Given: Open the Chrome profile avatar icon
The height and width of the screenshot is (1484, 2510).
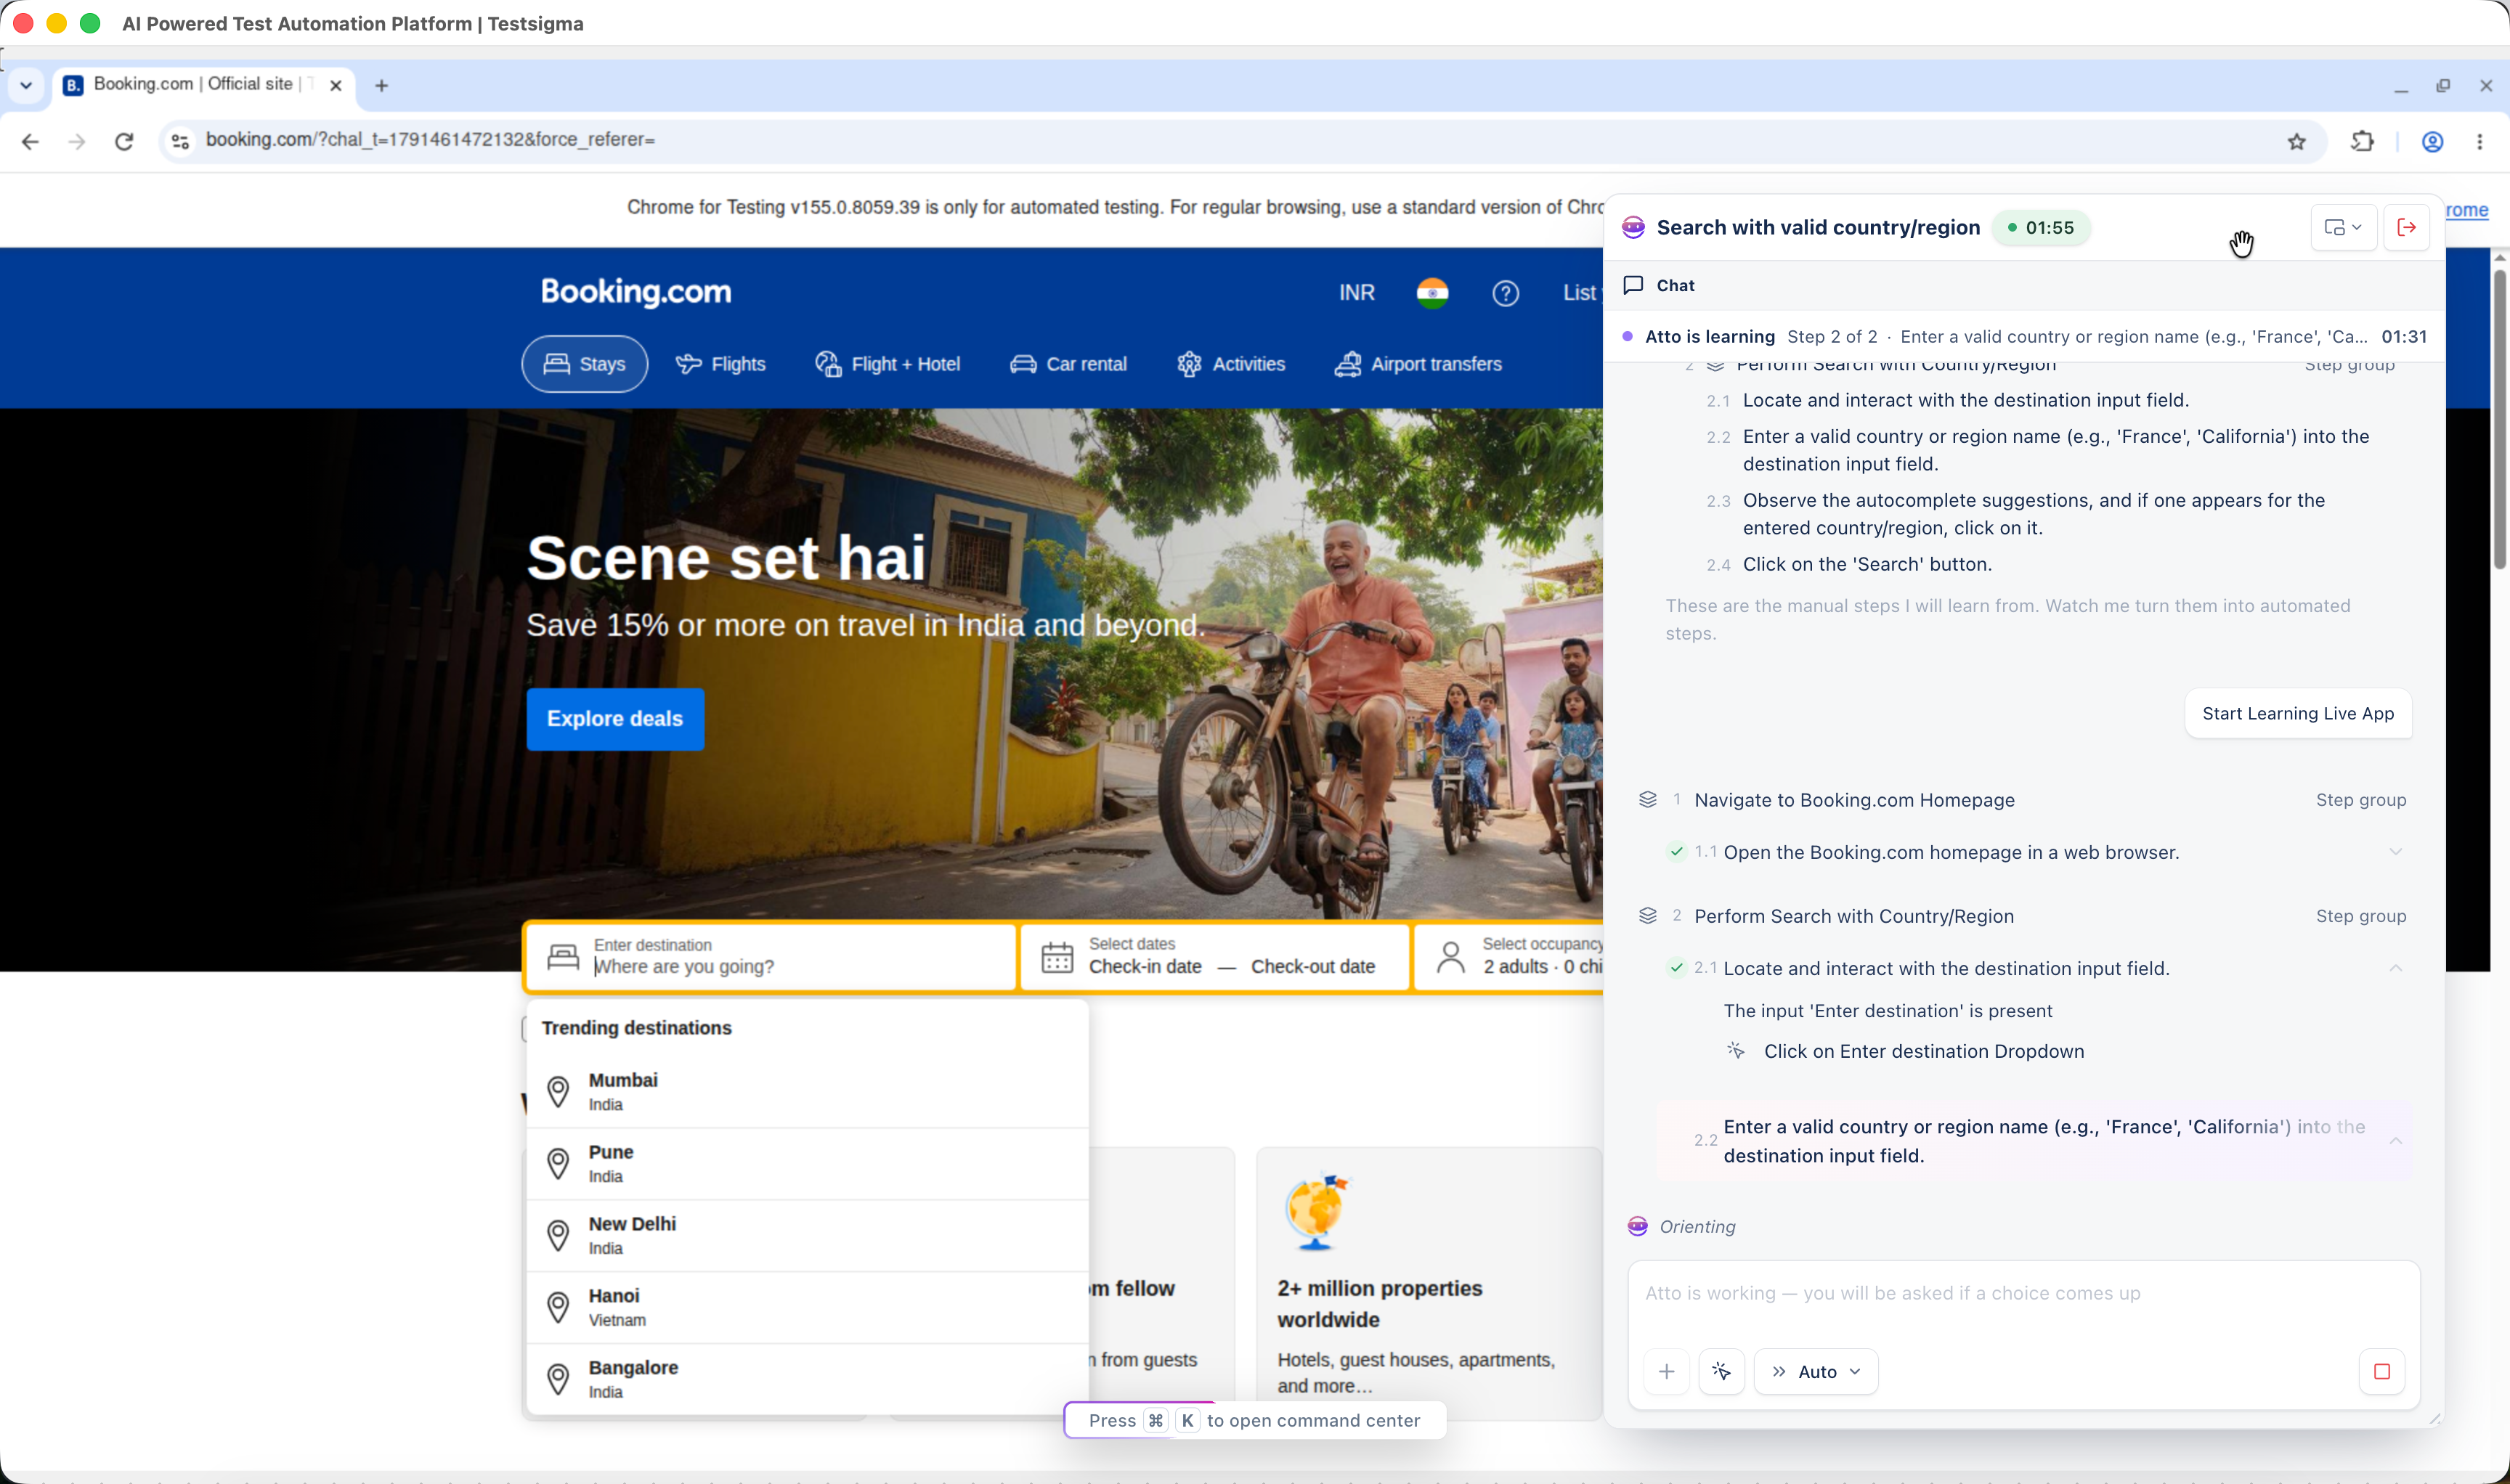Looking at the screenshot, I should point(2433,141).
